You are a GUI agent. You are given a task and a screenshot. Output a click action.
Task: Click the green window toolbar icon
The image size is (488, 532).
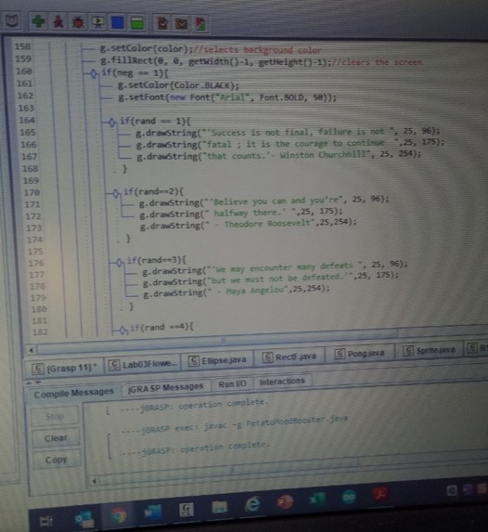137,23
